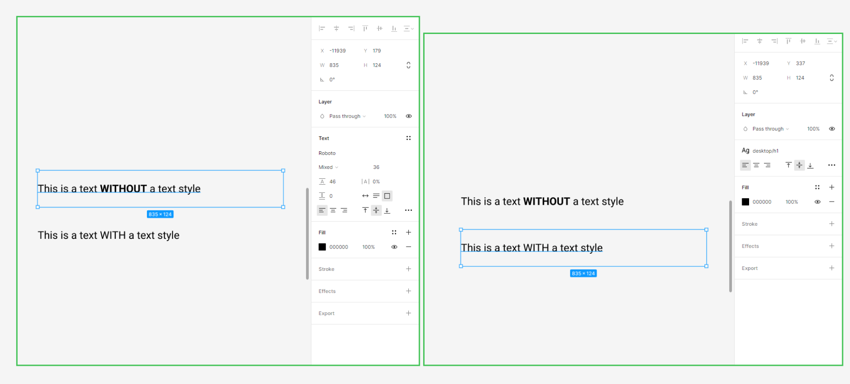Click align horizontal centers in right screenshot
850x384 pixels.
click(759, 41)
